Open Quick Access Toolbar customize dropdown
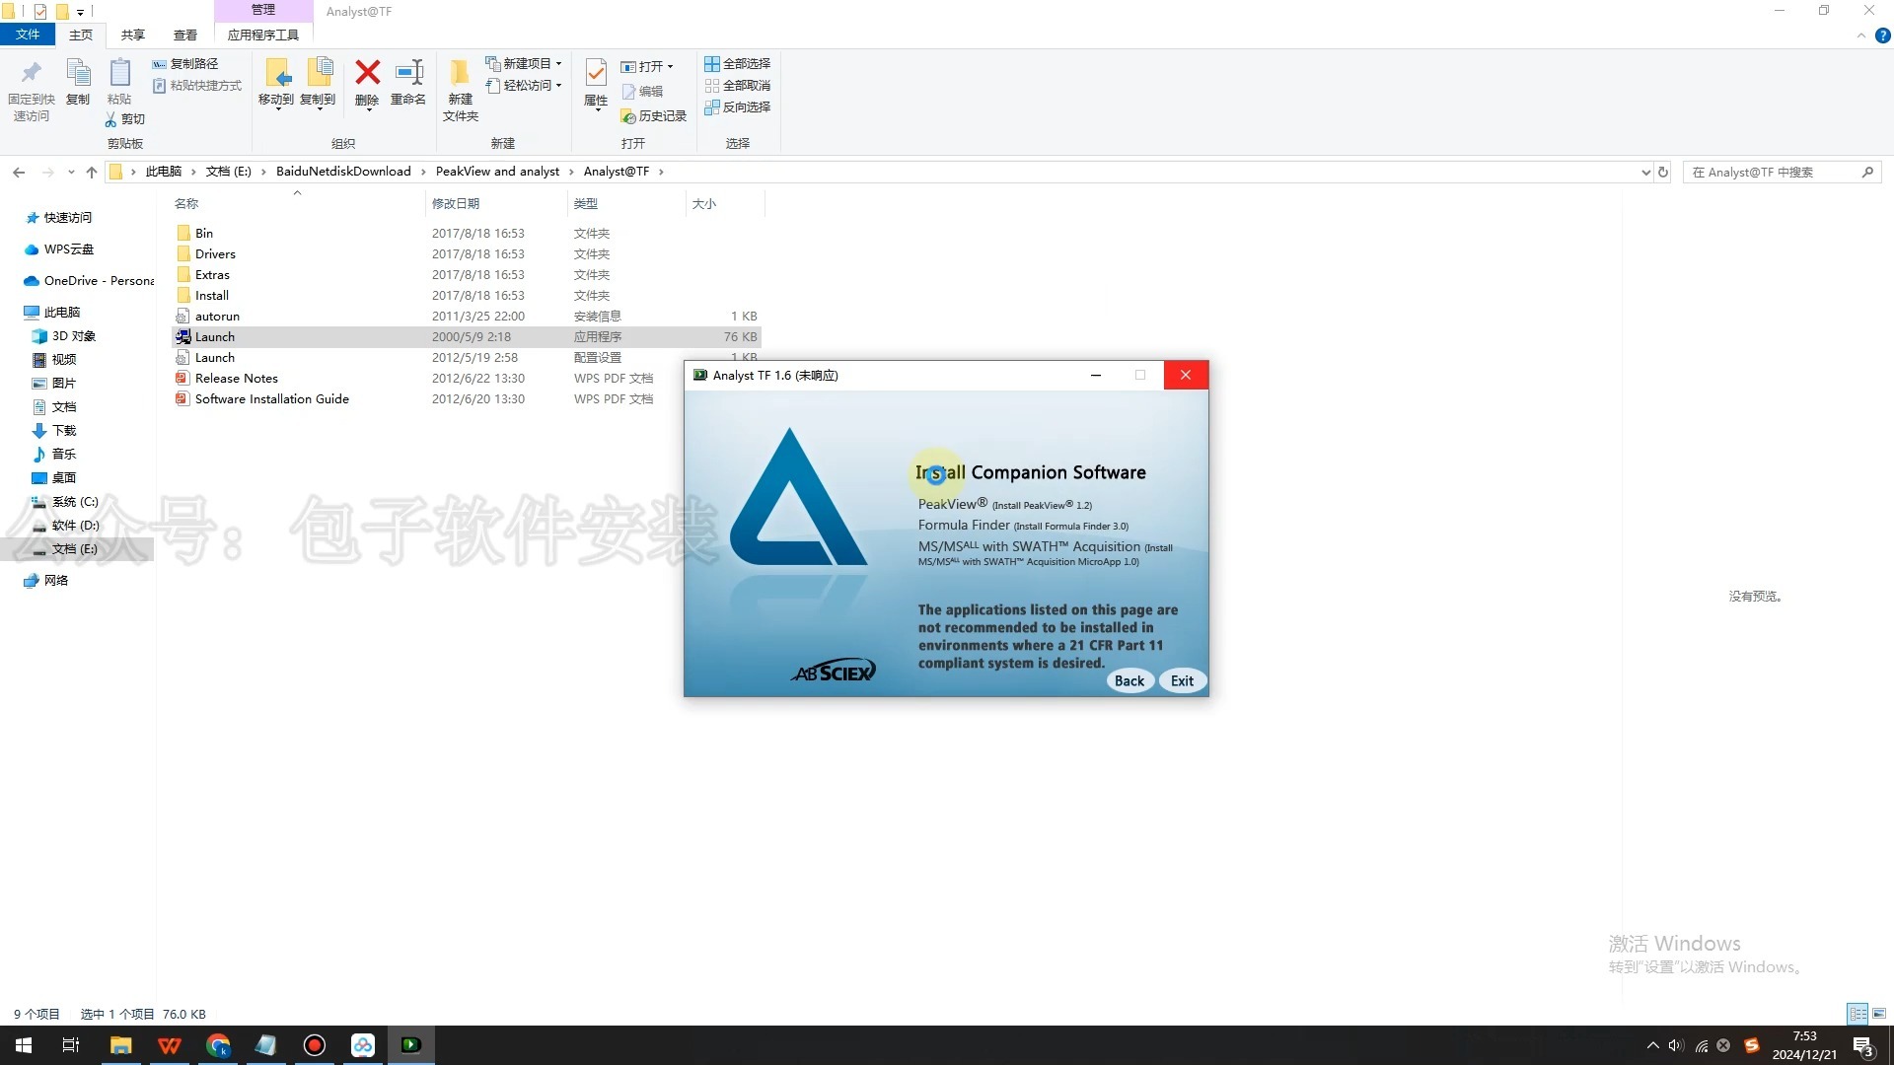 pos(81,12)
